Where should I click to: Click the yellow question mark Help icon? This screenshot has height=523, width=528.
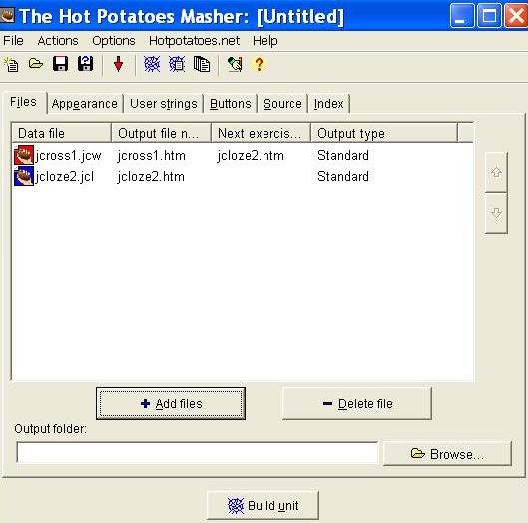click(259, 64)
